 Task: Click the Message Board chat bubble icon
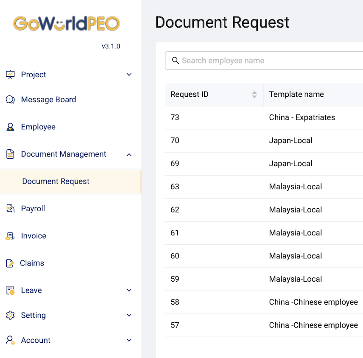pos(10,100)
